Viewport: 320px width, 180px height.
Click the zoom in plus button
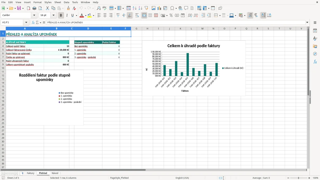pos(309,178)
